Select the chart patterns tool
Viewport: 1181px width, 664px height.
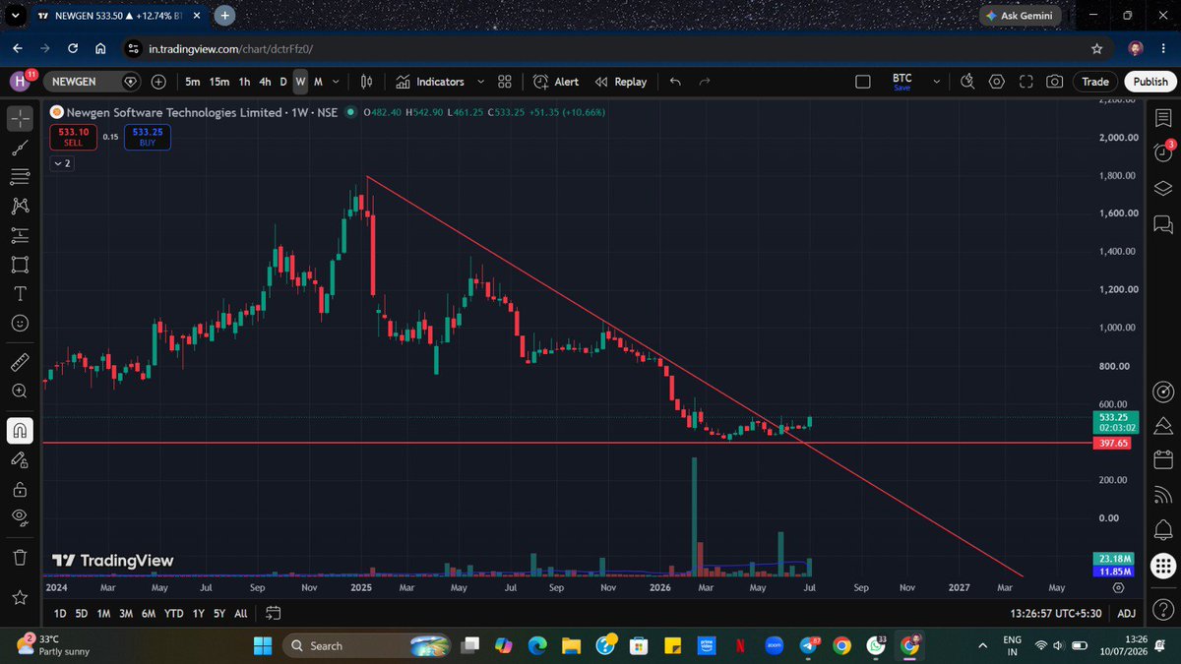point(20,206)
